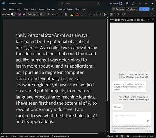Open the Mailings ribbon tab
The height and width of the screenshot is (138, 156).
(61, 9)
